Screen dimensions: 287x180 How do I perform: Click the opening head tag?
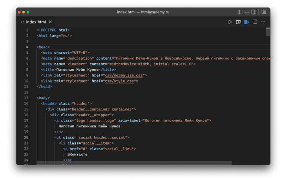(43, 47)
